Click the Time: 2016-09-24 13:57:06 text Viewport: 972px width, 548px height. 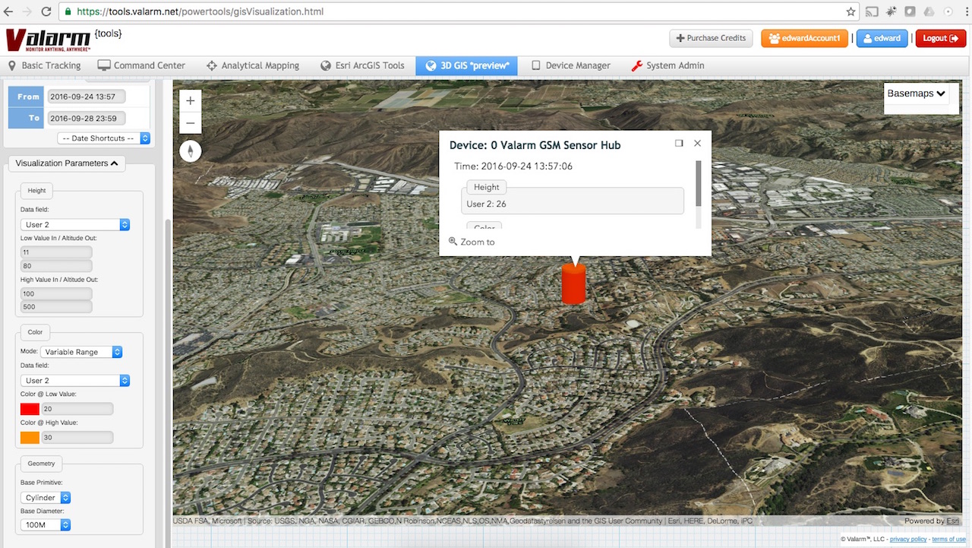click(513, 166)
